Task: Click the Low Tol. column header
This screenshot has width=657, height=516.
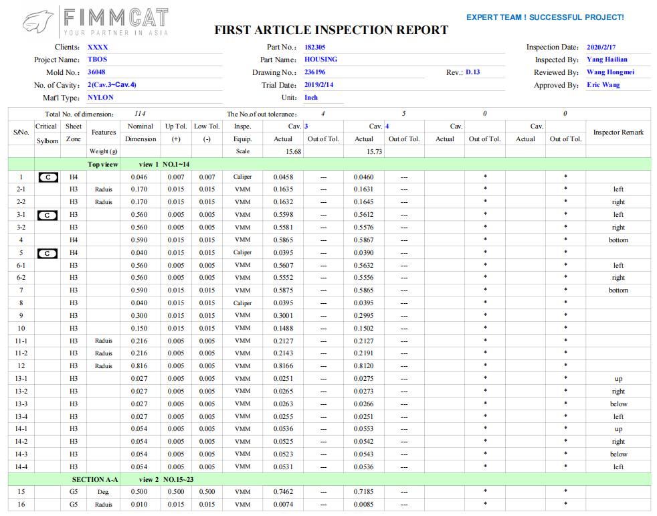Action: (x=207, y=133)
